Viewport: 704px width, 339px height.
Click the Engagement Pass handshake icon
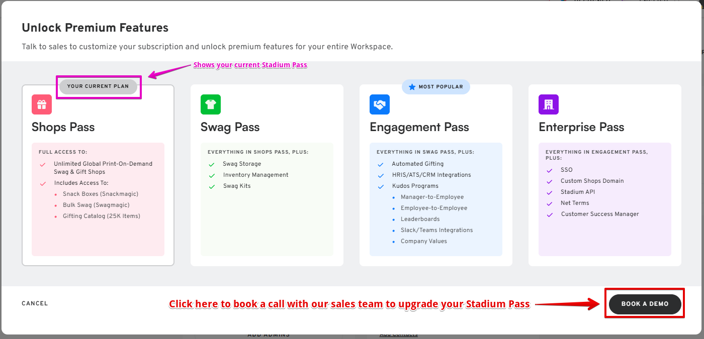(x=380, y=104)
